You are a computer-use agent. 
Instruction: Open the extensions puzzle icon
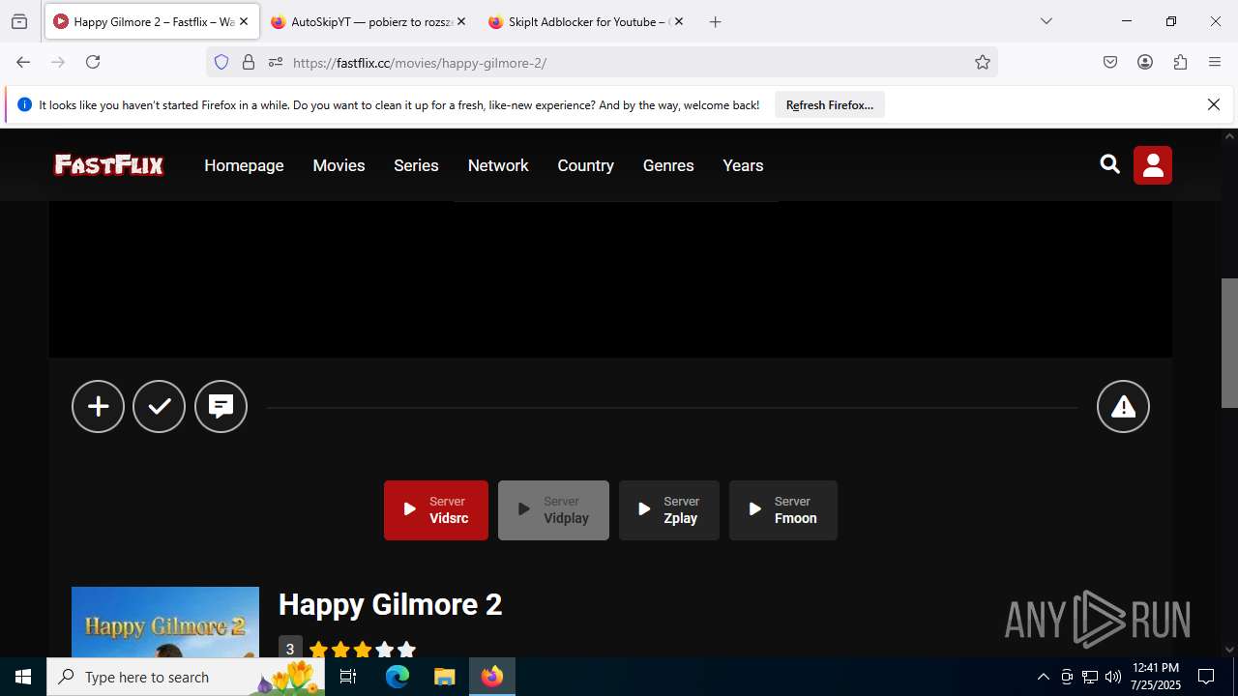[1180, 62]
